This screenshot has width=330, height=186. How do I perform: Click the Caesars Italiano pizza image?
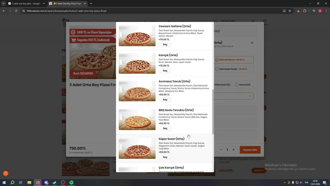137,36
